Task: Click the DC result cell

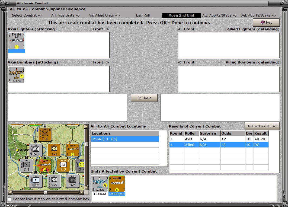Action: (261, 145)
